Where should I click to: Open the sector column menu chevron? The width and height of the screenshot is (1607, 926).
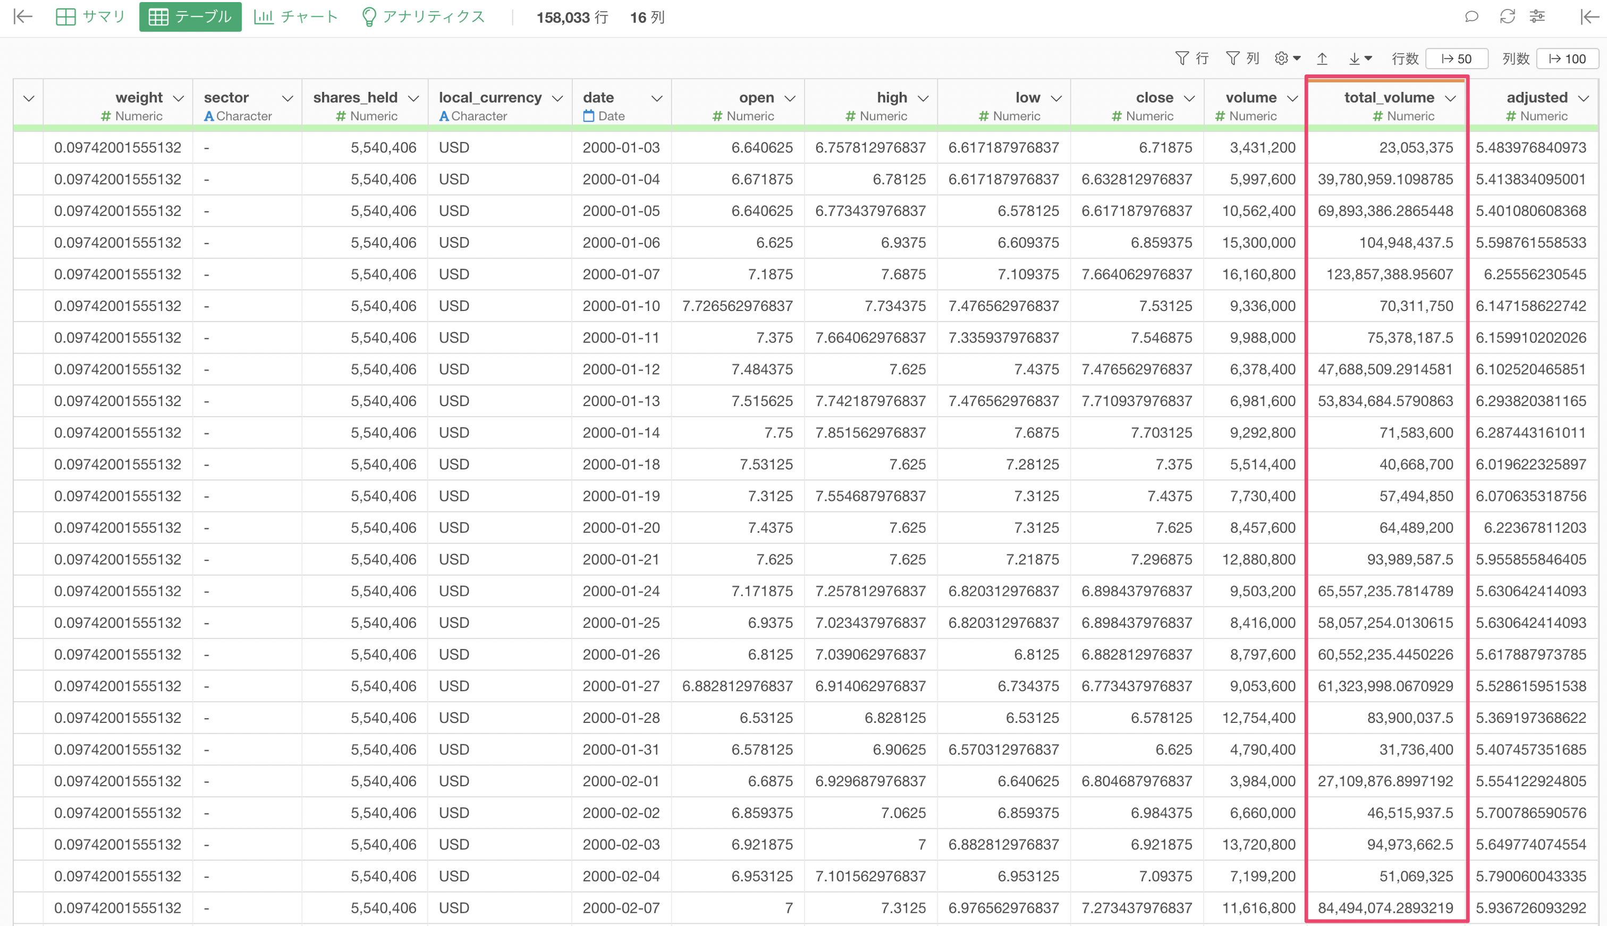[287, 98]
